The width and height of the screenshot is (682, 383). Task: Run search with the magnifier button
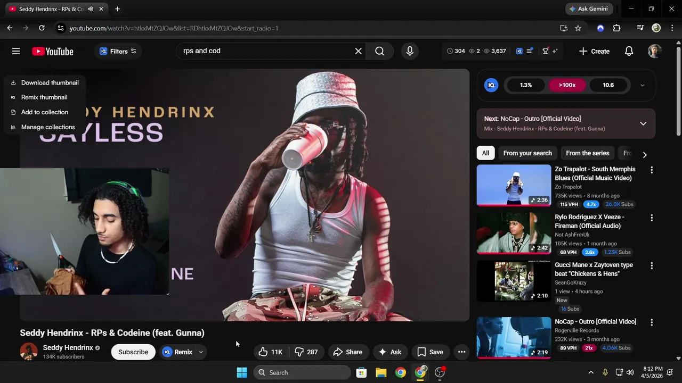[x=379, y=51]
